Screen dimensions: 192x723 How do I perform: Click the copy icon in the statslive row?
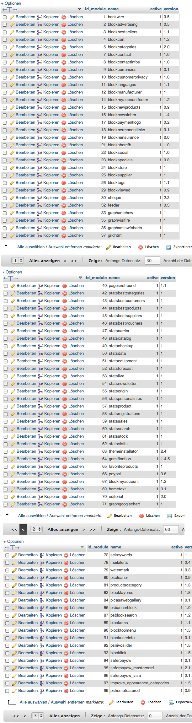(40, 376)
